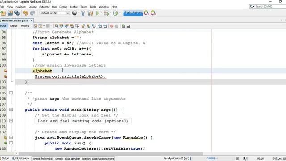Expand the Run project dropdown arrow
This screenshot has width=286, height=161.
[101, 13]
